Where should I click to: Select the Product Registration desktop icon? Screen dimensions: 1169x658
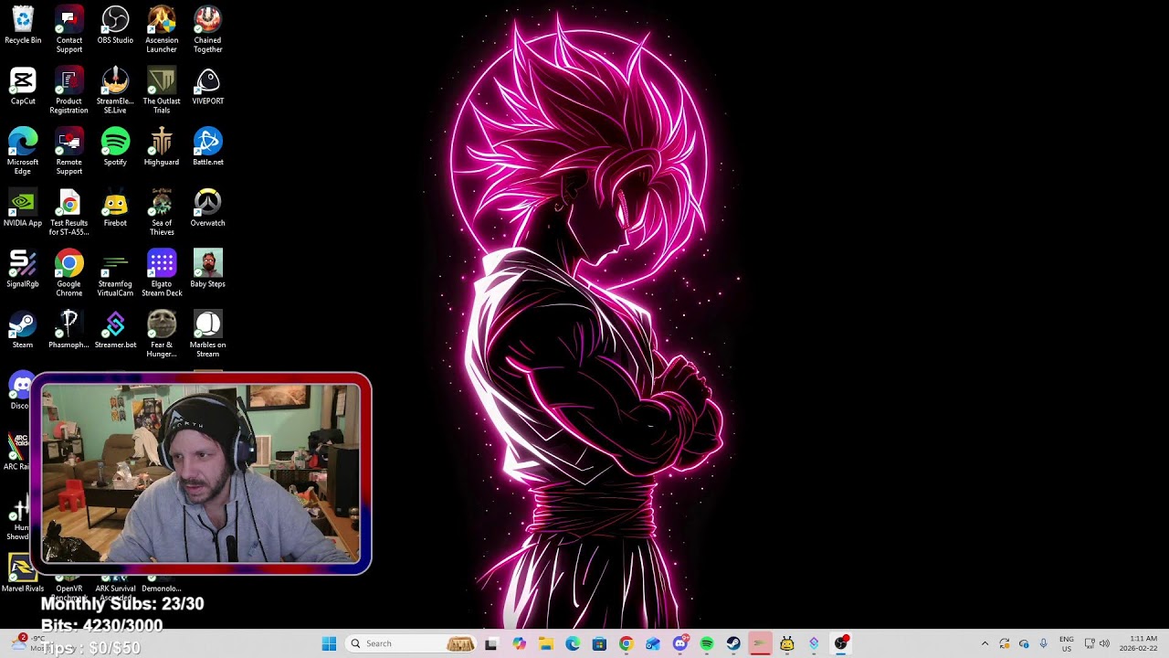(69, 90)
